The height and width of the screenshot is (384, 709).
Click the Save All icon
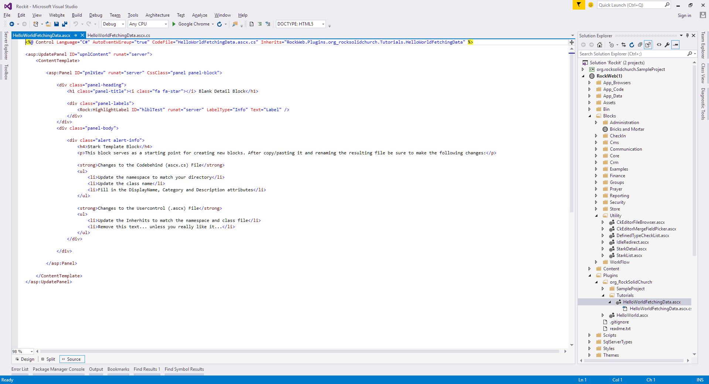pyautogui.click(x=65, y=24)
